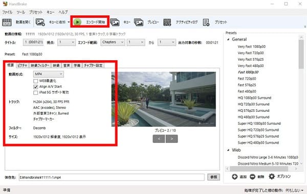Show the next preview image with > button

(172, 139)
